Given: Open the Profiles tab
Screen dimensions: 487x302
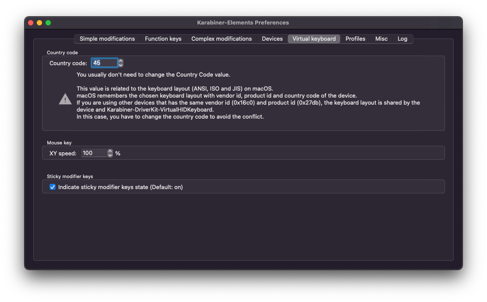Looking at the screenshot, I should 355,39.
